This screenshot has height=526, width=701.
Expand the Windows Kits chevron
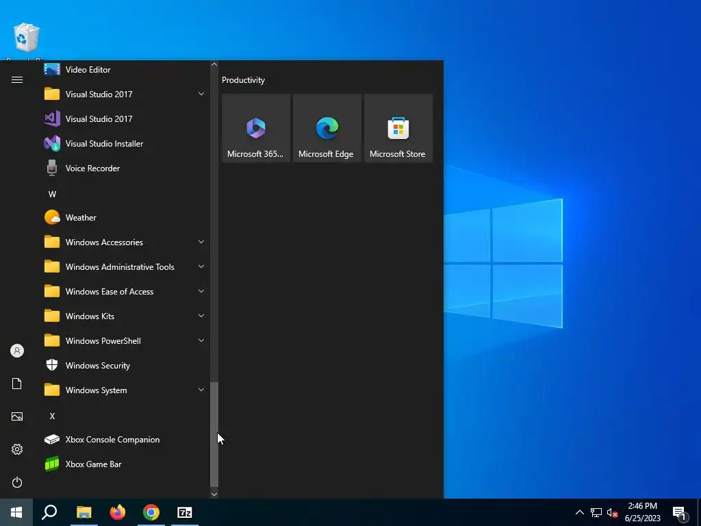tap(201, 316)
